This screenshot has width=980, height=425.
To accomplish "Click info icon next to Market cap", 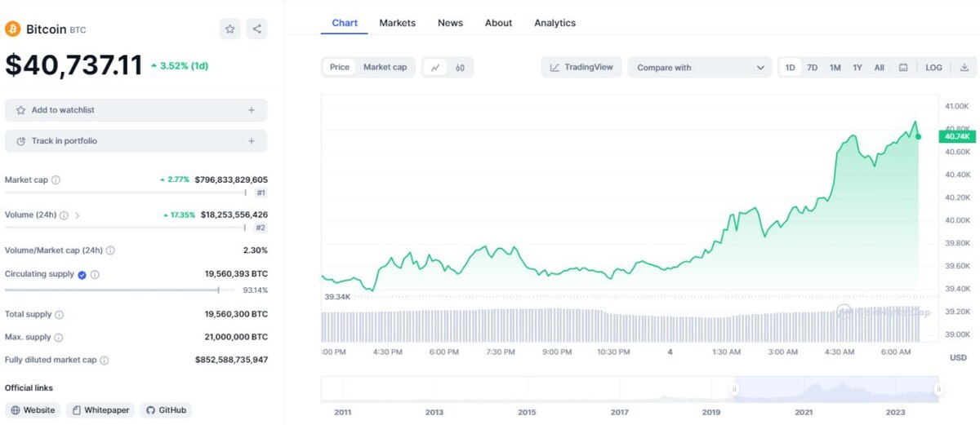I will (x=56, y=180).
